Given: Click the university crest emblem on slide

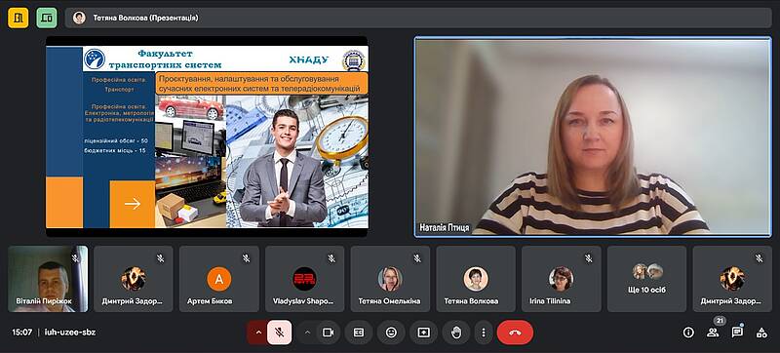Looking at the screenshot, I should coord(354,60).
